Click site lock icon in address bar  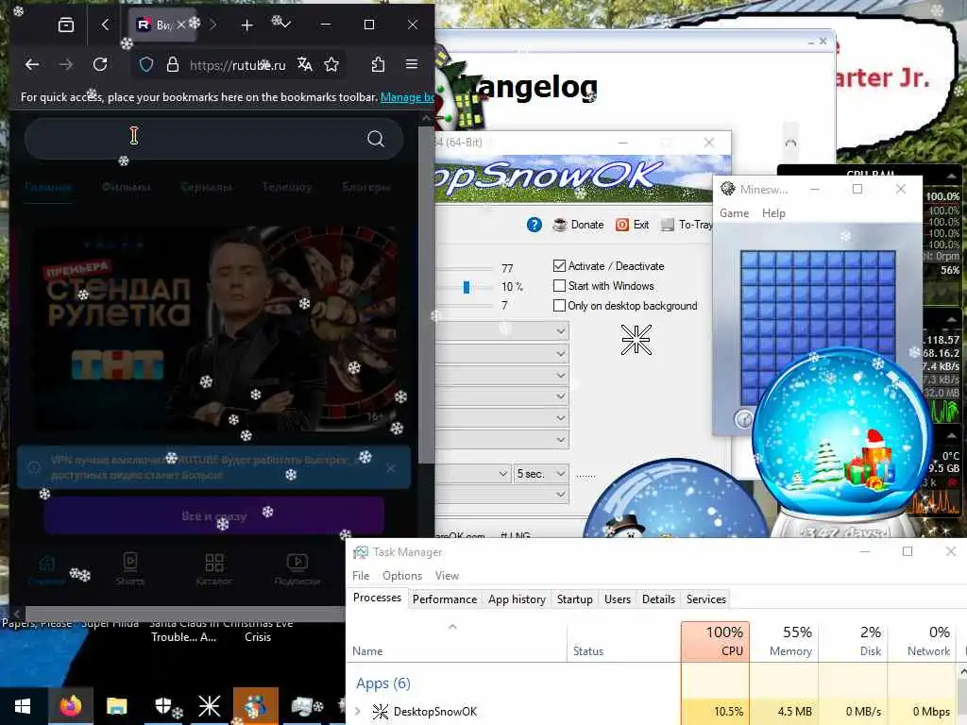[173, 64]
